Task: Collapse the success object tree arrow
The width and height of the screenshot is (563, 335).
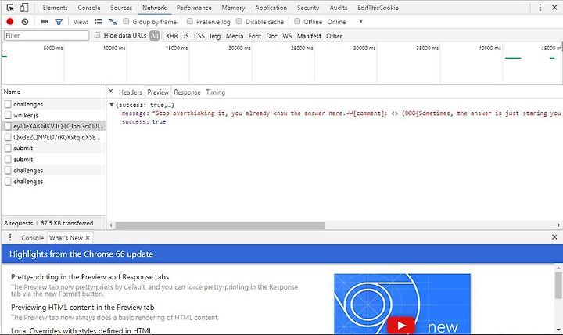Action: click(112, 105)
